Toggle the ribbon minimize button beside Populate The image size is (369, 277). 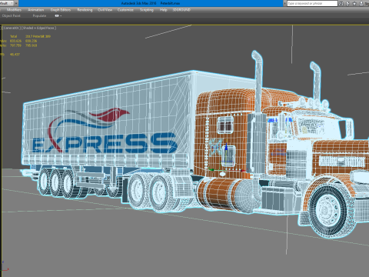[x=58, y=15]
